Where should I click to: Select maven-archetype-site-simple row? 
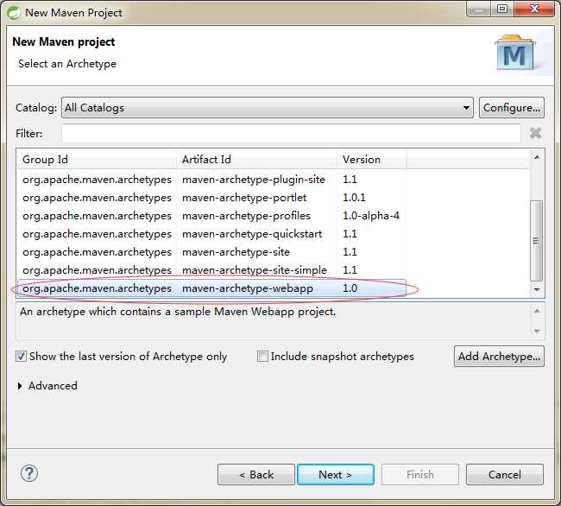click(x=211, y=270)
